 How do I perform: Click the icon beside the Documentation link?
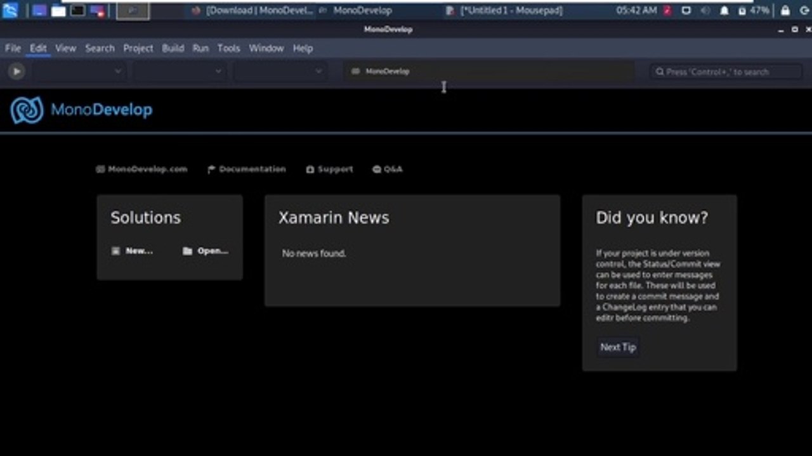211,169
